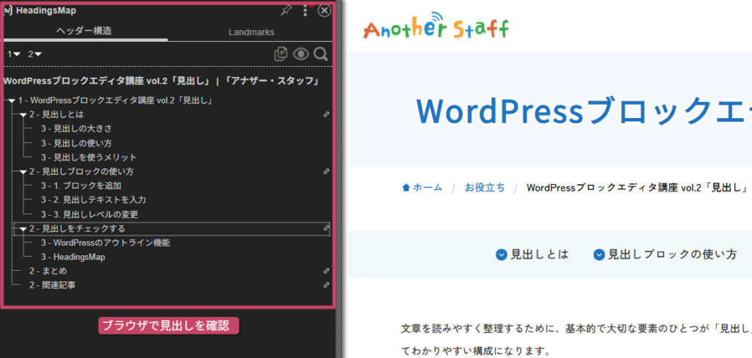Select heading 3 - 見出しを使うメリット
The height and width of the screenshot is (358, 752).
(89, 157)
